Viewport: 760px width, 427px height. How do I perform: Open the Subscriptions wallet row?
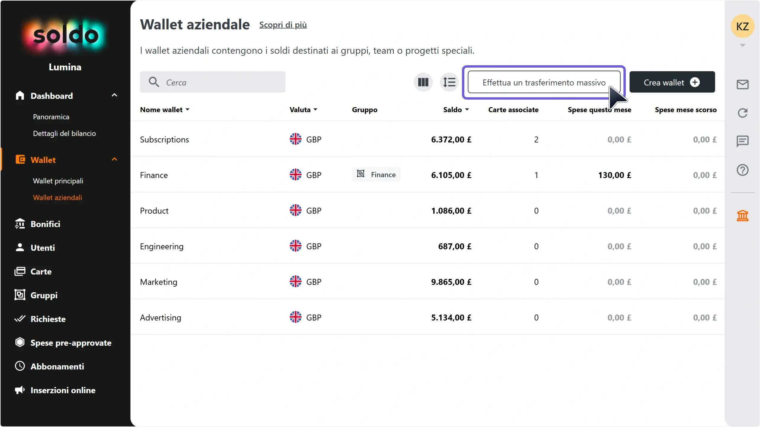(x=427, y=139)
